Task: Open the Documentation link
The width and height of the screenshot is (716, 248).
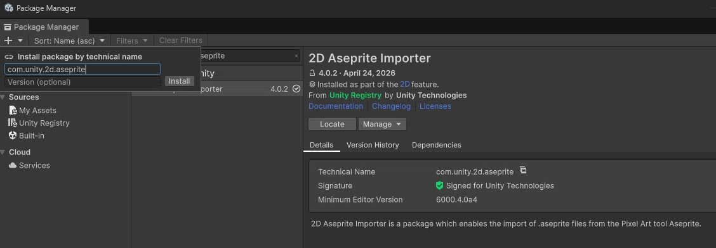Action: [x=336, y=106]
